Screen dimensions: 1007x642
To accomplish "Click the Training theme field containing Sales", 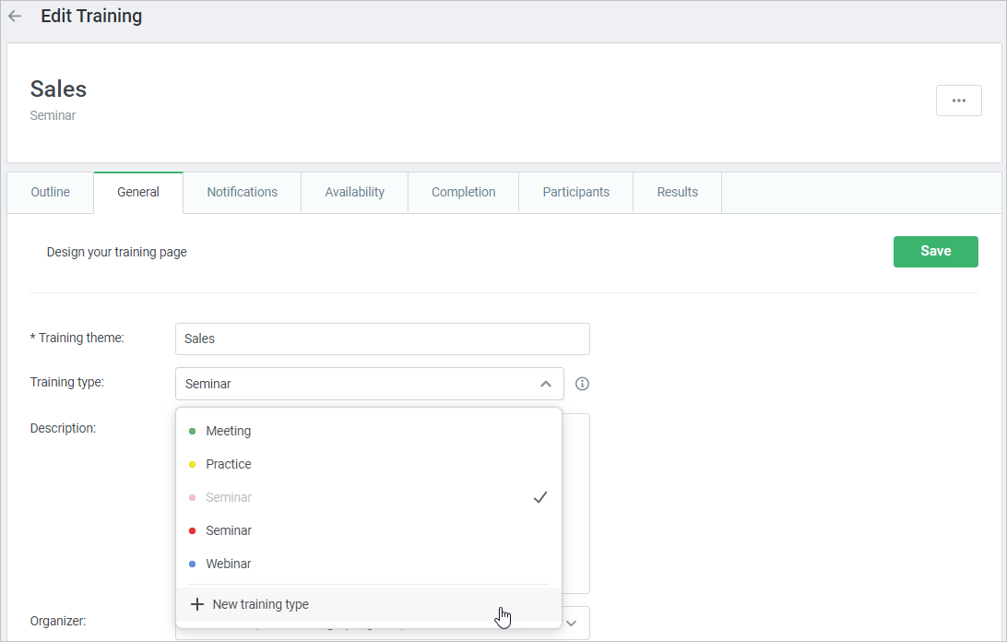I will (382, 339).
